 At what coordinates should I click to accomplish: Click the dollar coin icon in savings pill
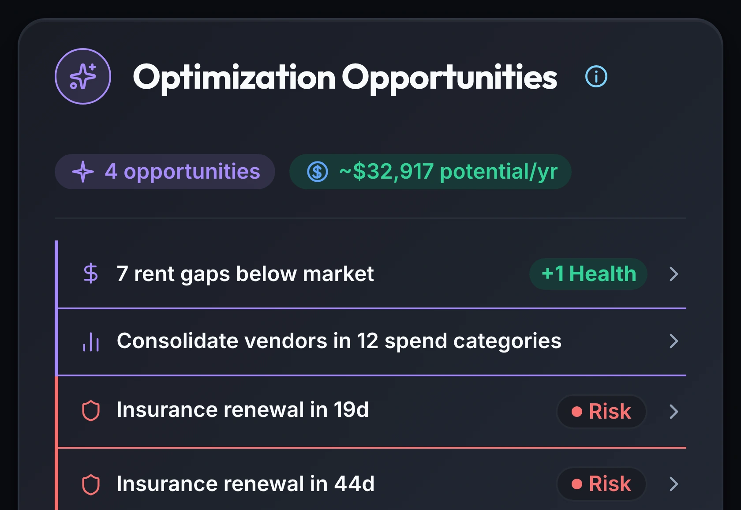pos(318,172)
